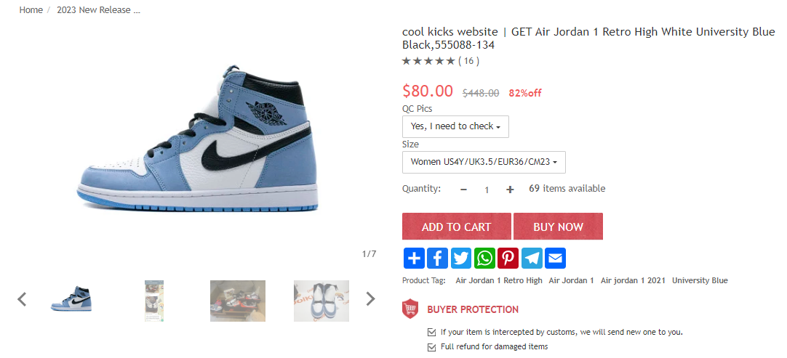Toggle full refund for damaged items checkbox
The image size is (787, 358).
431,346
